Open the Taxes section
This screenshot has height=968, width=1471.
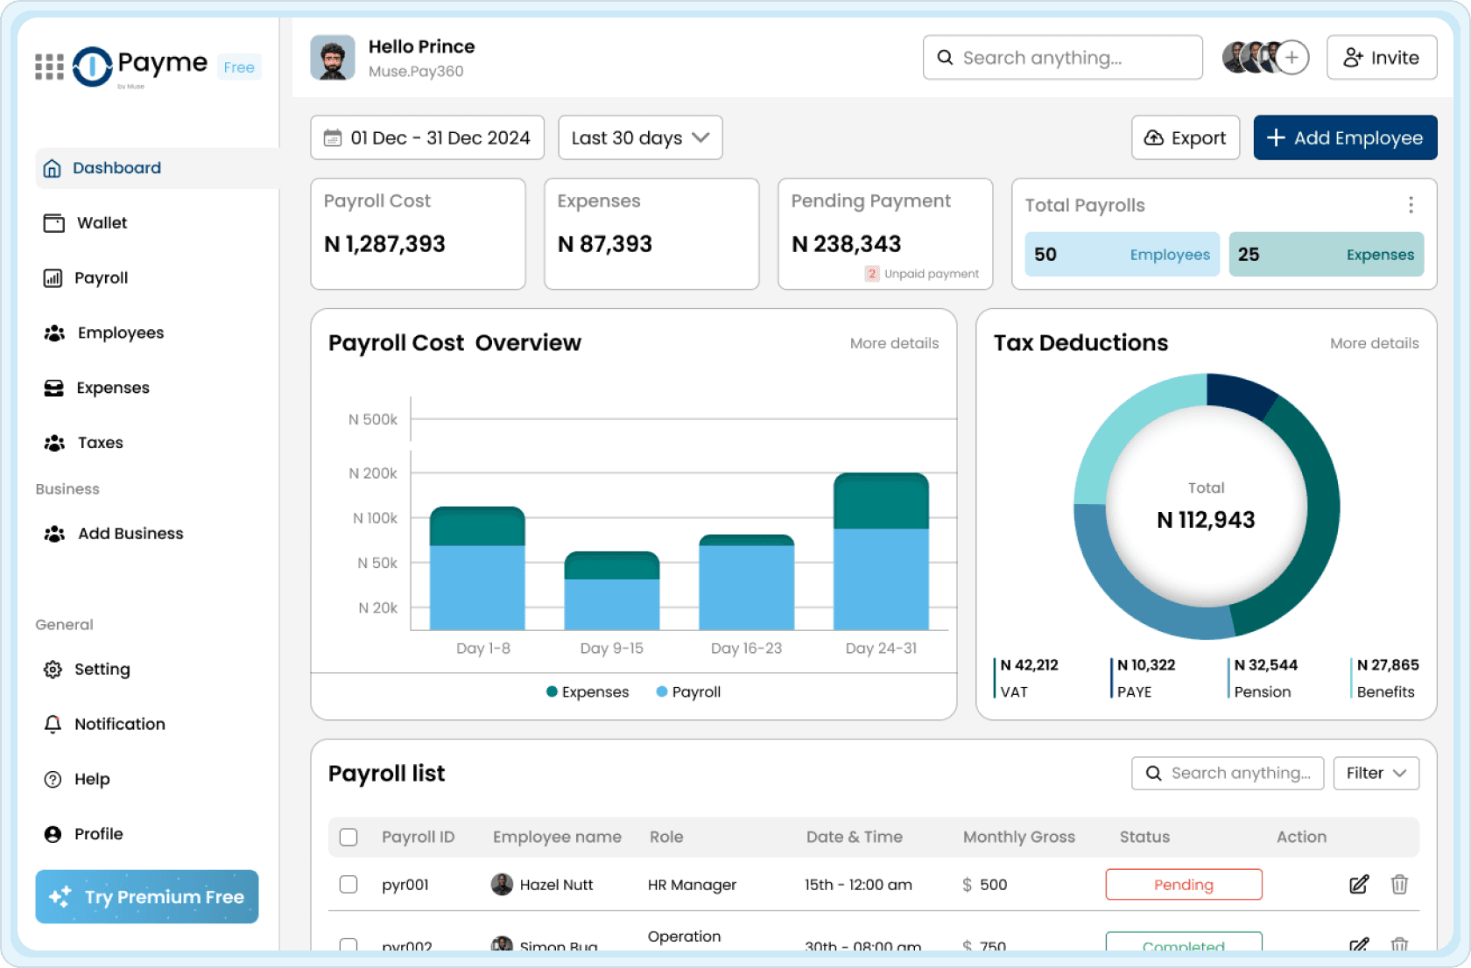(100, 442)
